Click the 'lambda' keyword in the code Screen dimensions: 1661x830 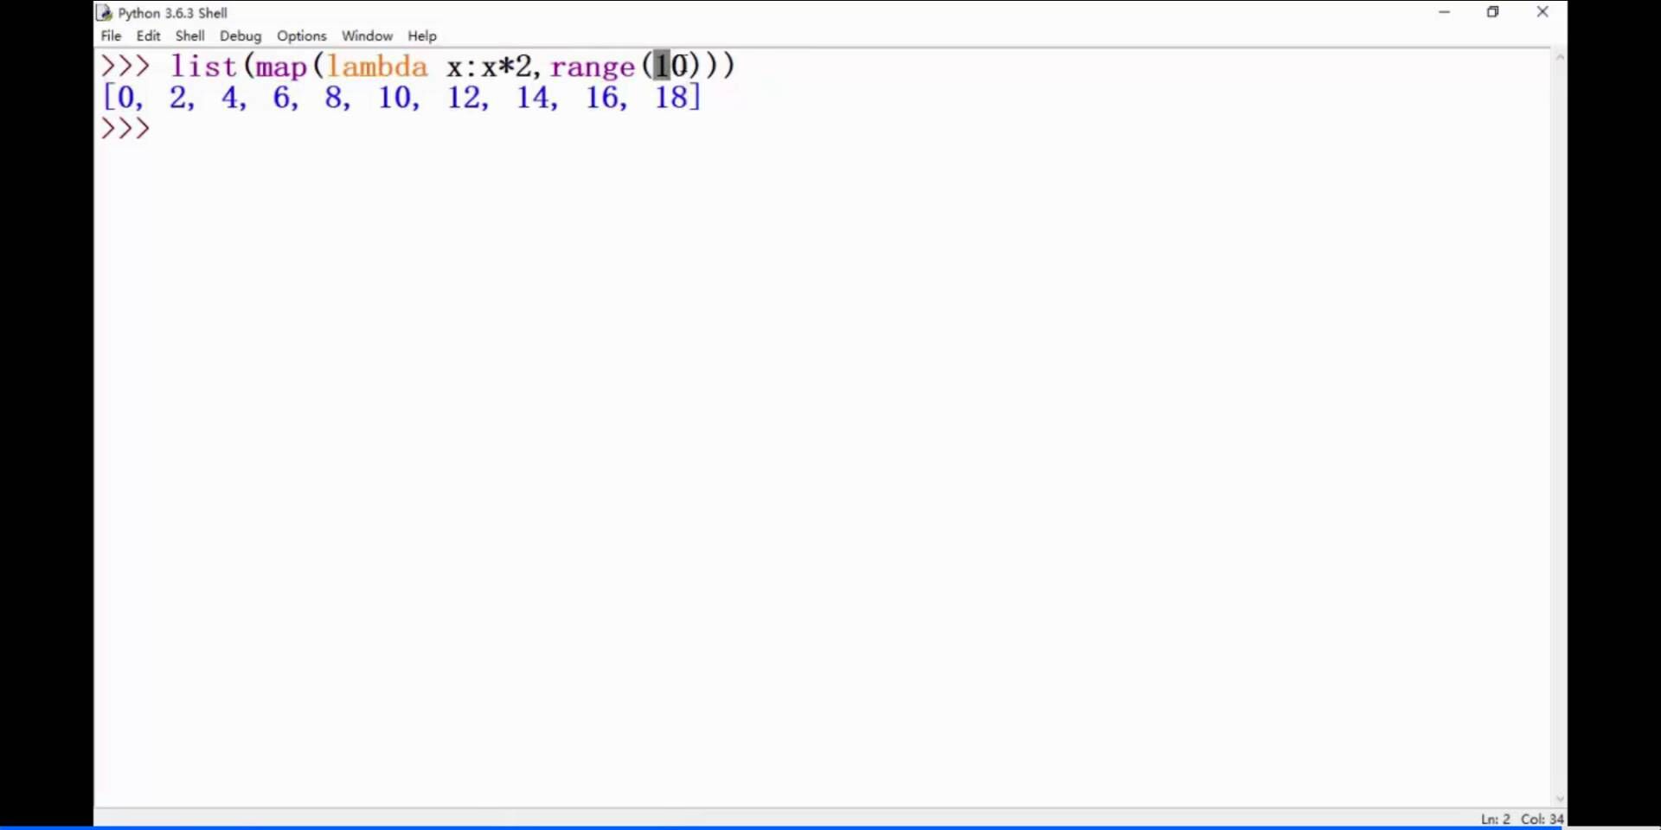coord(376,67)
